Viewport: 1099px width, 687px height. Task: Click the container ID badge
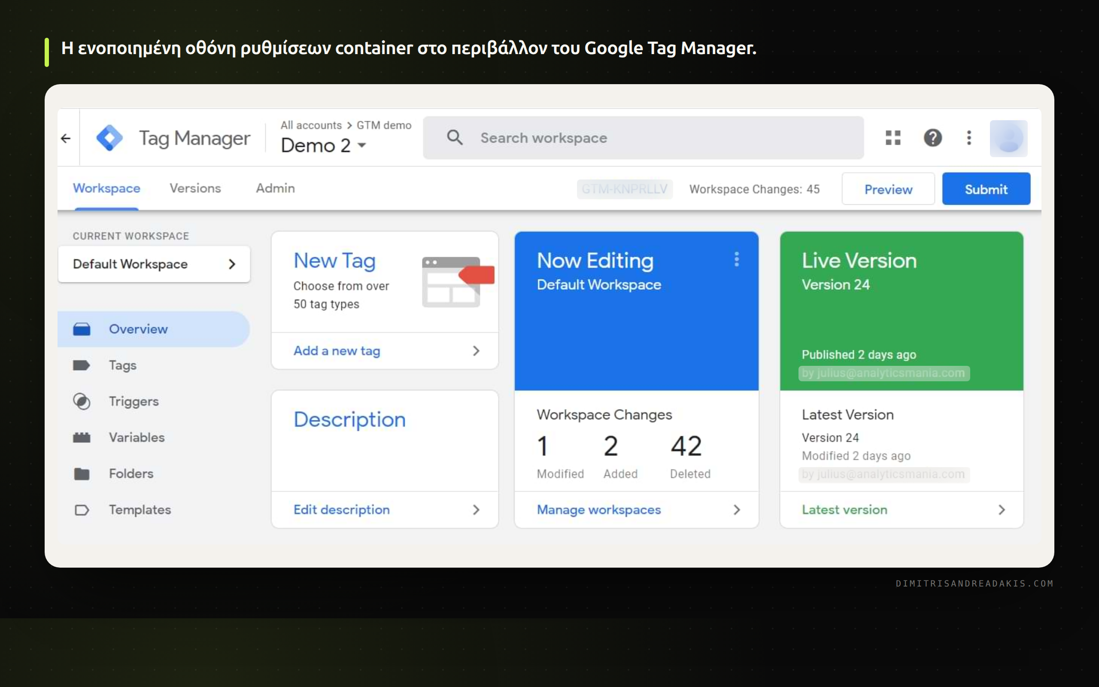point(625,189)
